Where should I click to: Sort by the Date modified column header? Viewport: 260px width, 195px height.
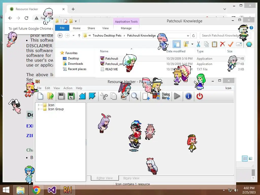[176, 51]
